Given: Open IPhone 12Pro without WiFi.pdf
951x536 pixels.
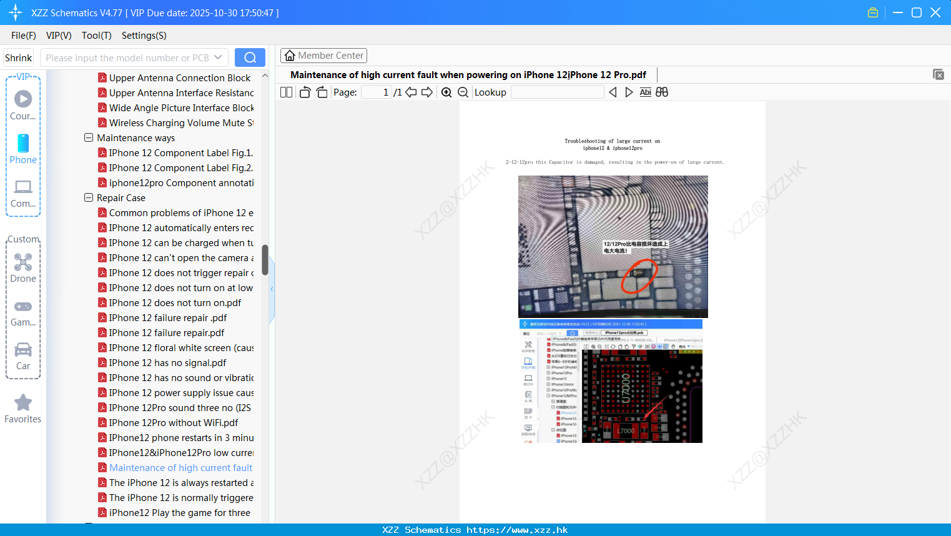Looking at the screenshot, I should [x=168, y=422].
